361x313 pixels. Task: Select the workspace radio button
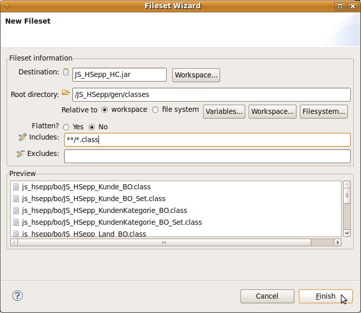click(105, 110)
